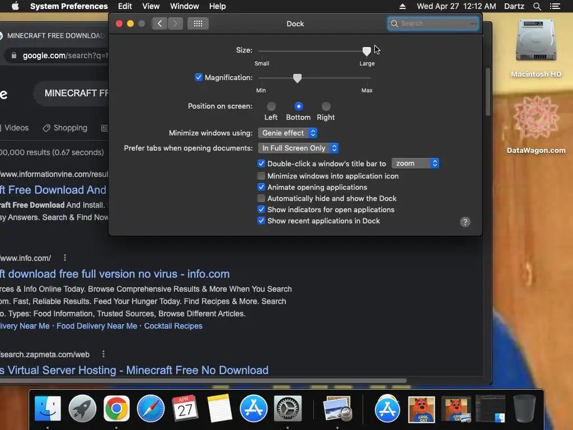
Task: Toggle the Magnification checkbox
Action: pos(198,77)
